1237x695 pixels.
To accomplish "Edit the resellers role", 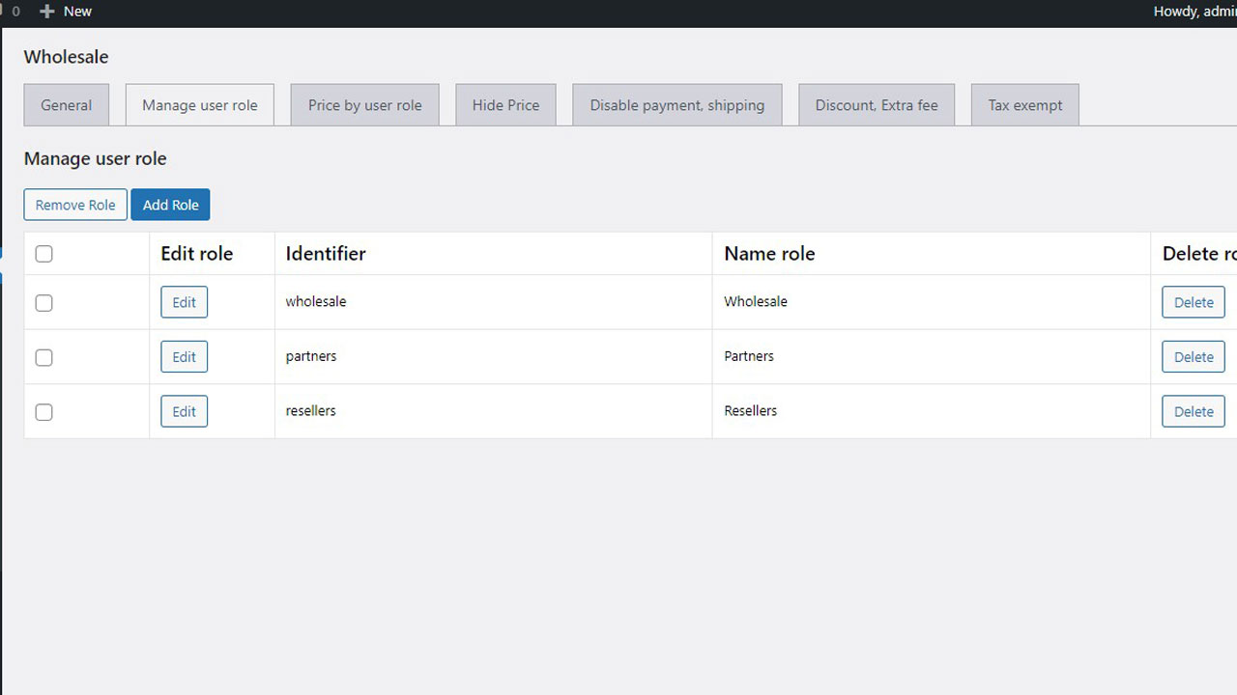I will click(x=184, y=411).
